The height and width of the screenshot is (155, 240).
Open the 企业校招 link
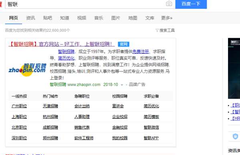[120, 117]
